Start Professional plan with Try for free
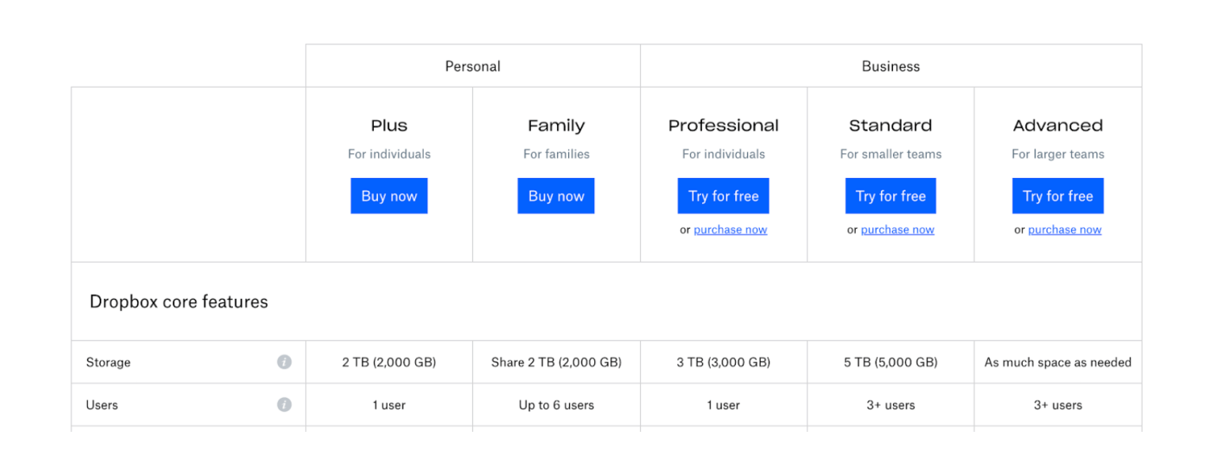1217x473 pixels. pyautogui.click(x=723, y=196)
